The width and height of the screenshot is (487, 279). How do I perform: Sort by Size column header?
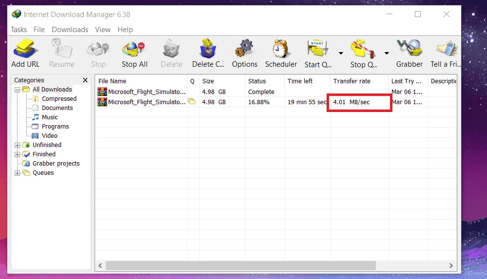[222, 81]
